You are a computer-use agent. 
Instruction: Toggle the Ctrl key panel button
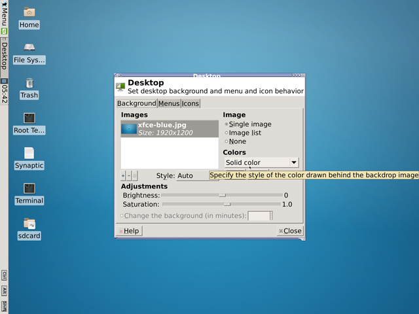(x=5, y=275)
